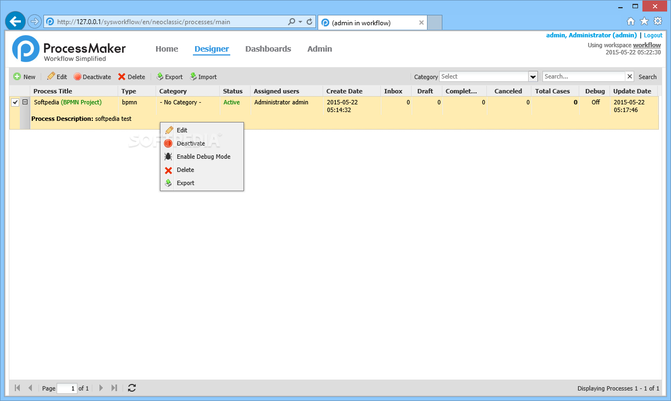Refresh the process list icon
Viewport: 671px width, 401px height.
tap(132, 388)
